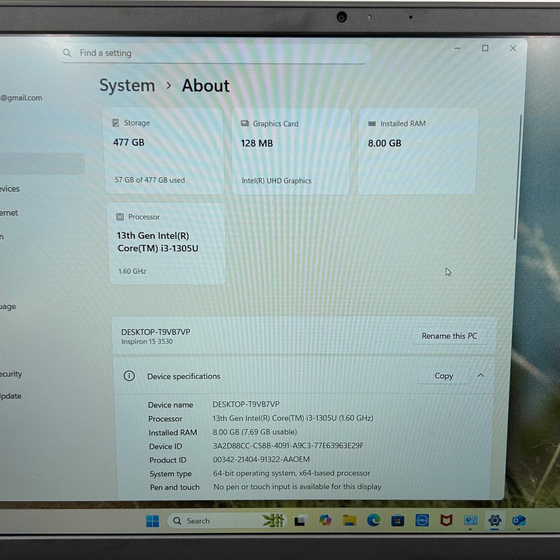Open Microsoft Store from taskbar
This screenshot has height=560, width=560.
pos(397,520)
